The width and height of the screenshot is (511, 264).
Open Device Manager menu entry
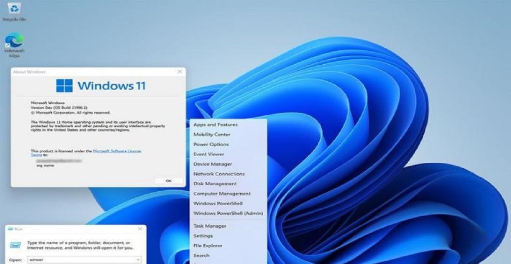[213, 164]
